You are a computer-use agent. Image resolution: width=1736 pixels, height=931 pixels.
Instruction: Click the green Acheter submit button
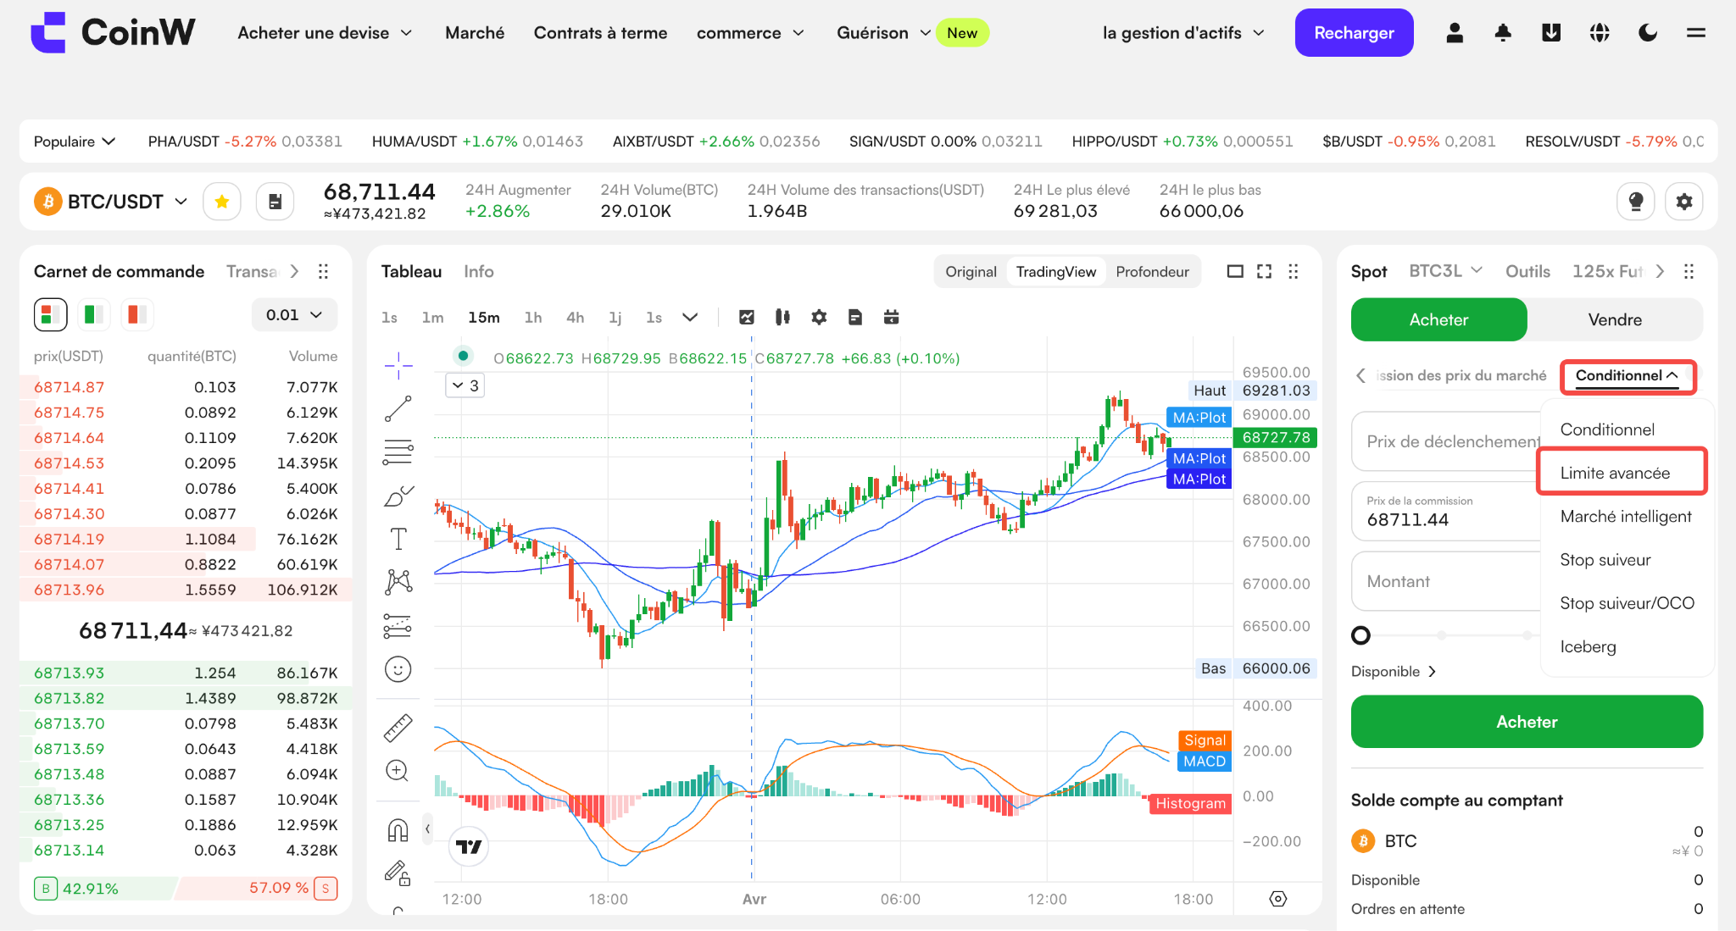coord(1527,722)
